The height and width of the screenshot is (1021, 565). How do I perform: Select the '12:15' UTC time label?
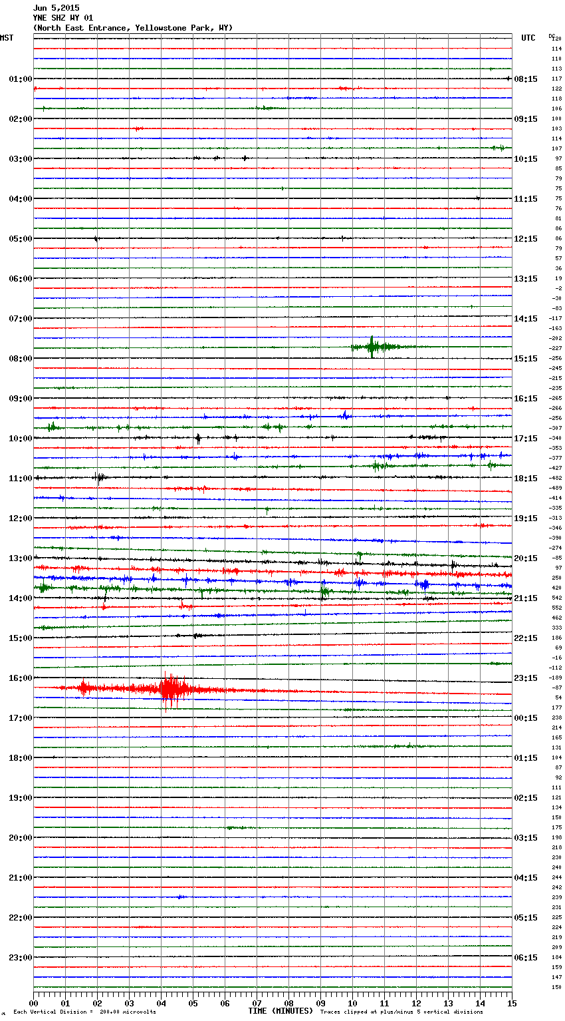click(x=526, y=239)
